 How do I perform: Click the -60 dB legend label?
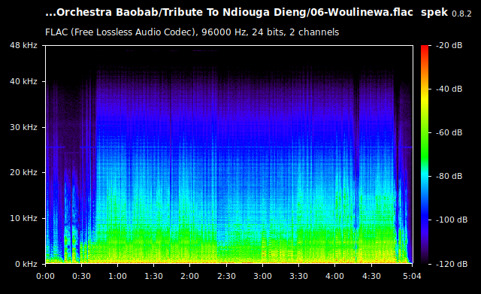coord(449,132)
